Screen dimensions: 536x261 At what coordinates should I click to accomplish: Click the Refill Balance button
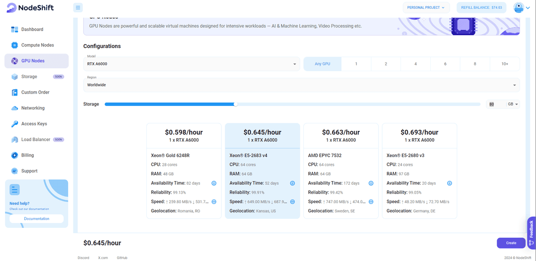pyautogui.click(x=481, y=7)
